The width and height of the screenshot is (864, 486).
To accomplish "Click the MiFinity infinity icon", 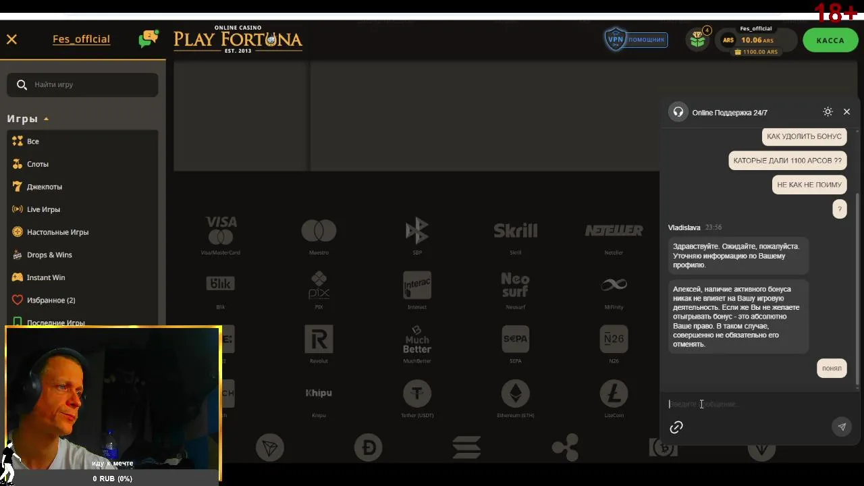I will (614, 285).
